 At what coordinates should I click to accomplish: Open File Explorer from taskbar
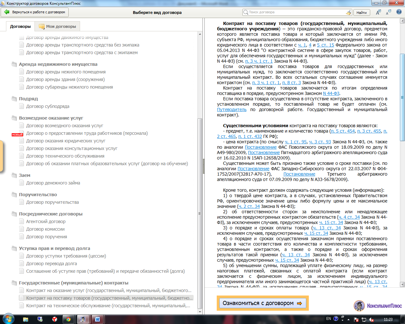26,319
